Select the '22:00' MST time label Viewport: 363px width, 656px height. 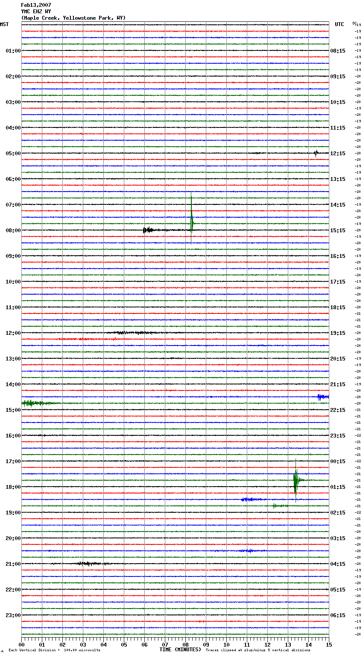13,590
